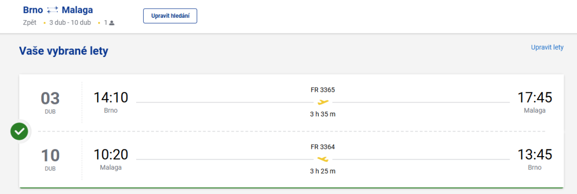Click the 3 h 35 m duration
The height and width of the screenshot is (194, 577).
[323, 114]
